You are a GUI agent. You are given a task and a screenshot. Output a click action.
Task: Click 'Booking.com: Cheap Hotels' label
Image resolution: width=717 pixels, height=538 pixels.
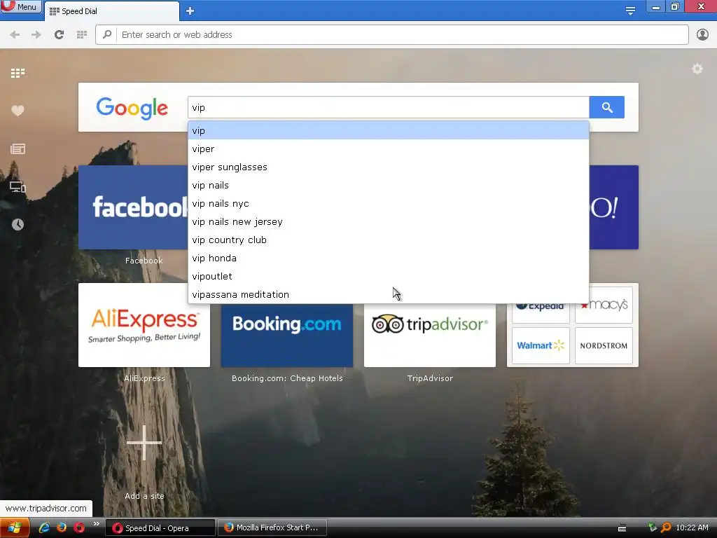(x=287, y=378)
